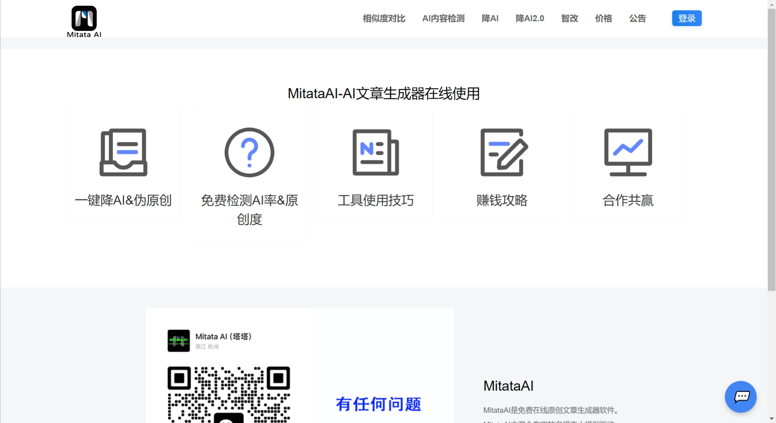Switch to the AI内容检测 section
This screenshot has width=776, height=423.
[443, 19]
